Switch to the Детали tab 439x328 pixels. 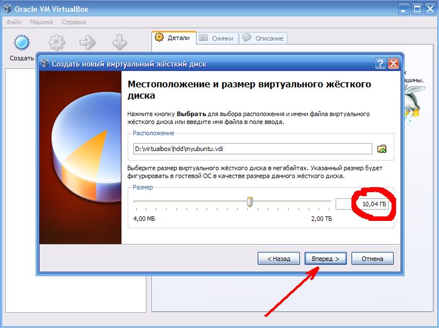(x=173, y=38)
